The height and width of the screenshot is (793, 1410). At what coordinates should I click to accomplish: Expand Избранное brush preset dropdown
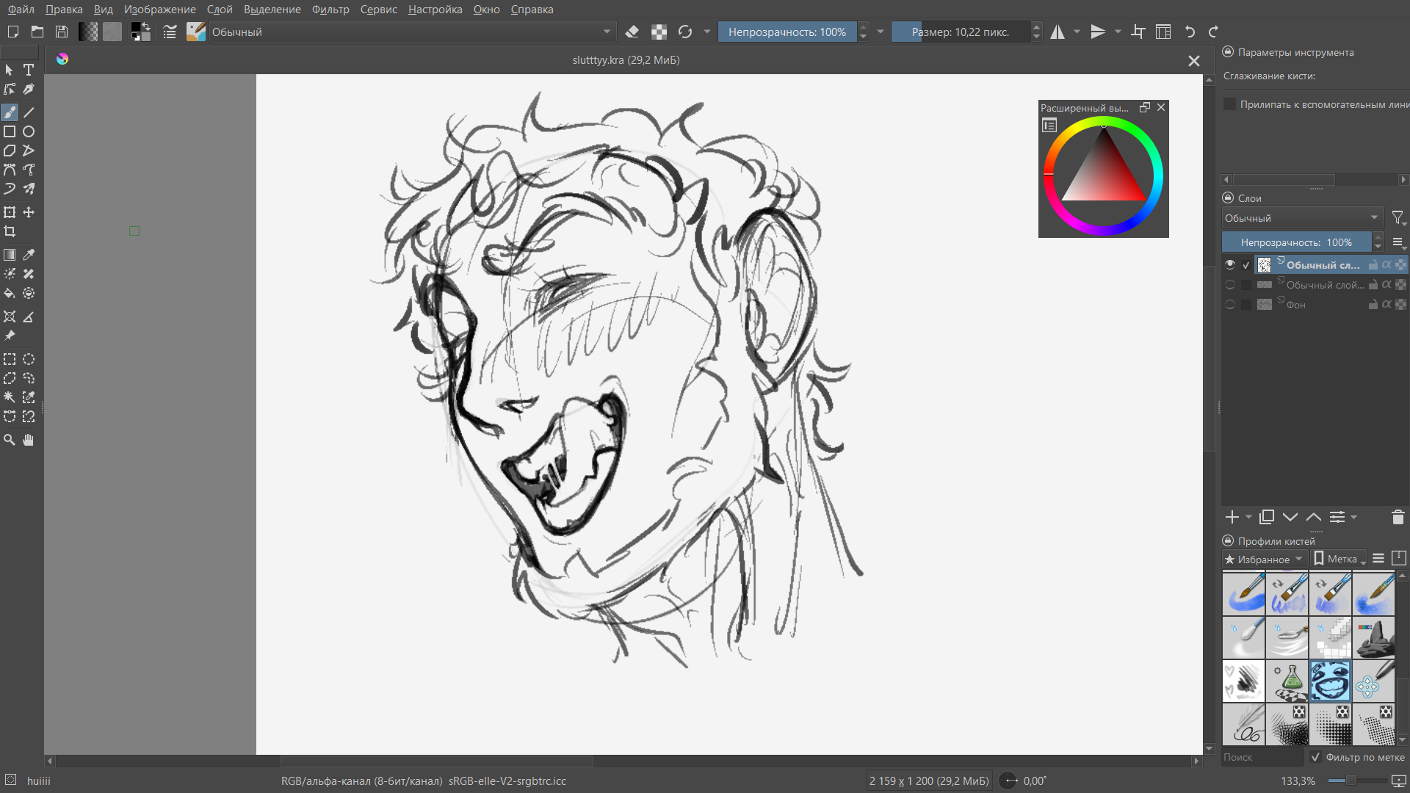point(1263,559)
